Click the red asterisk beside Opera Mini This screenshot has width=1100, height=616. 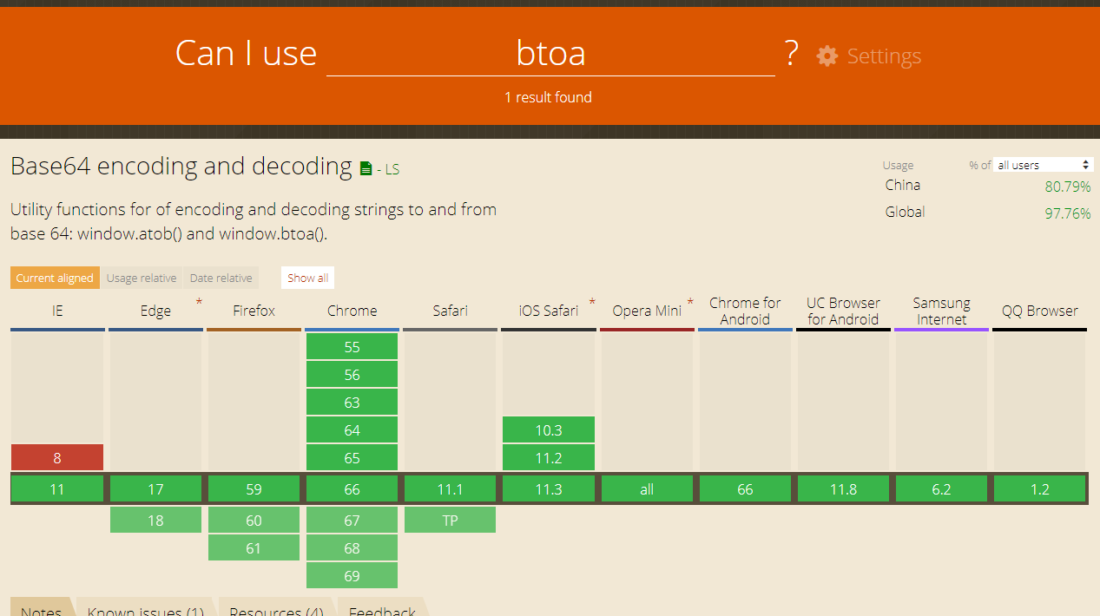pyautogui.click(x=690, y=302)
